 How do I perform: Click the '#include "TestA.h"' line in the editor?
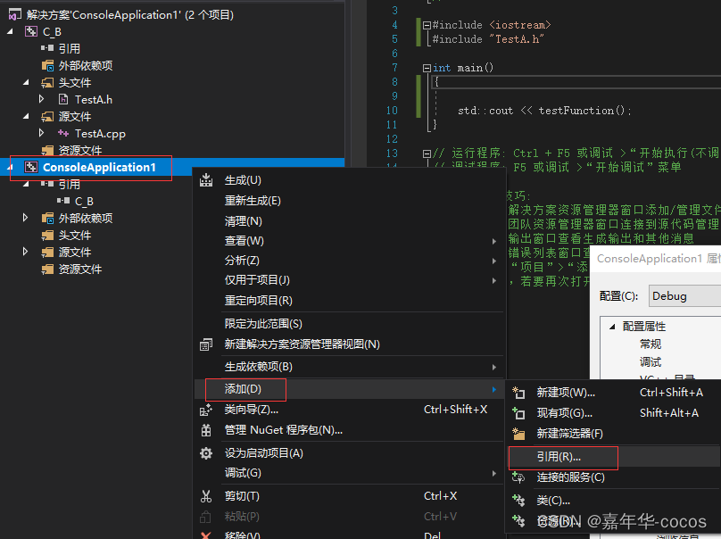tap(488, 39)
